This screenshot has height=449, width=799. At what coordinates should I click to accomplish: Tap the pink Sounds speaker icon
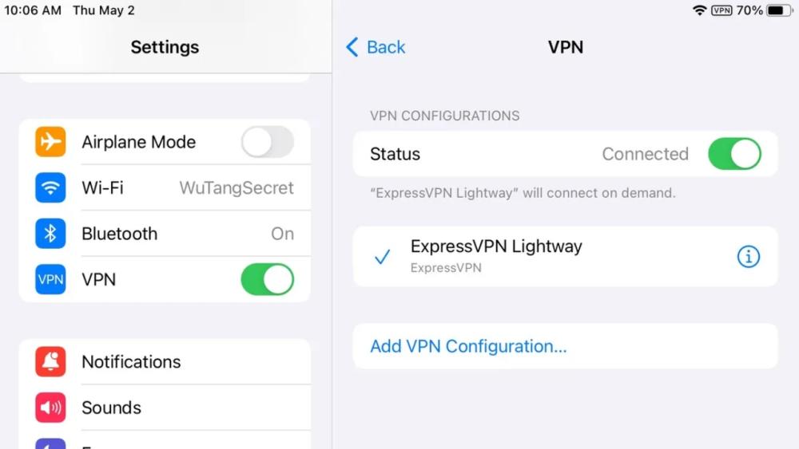(50, 408)
